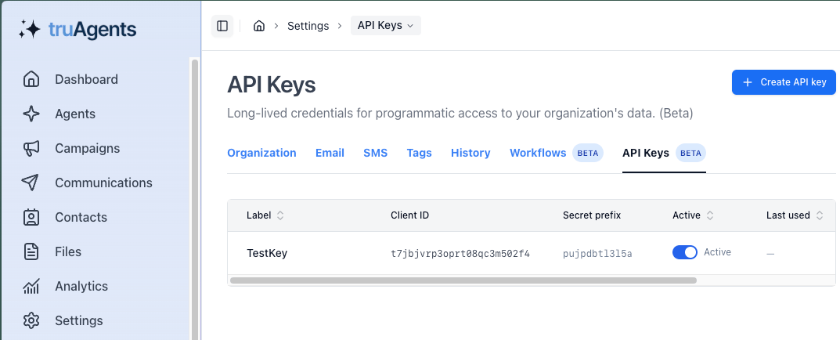The height and width of the screenshot is (340, 840).
Task: Open the Agents menu item
Action: click(x=75, y=114)
